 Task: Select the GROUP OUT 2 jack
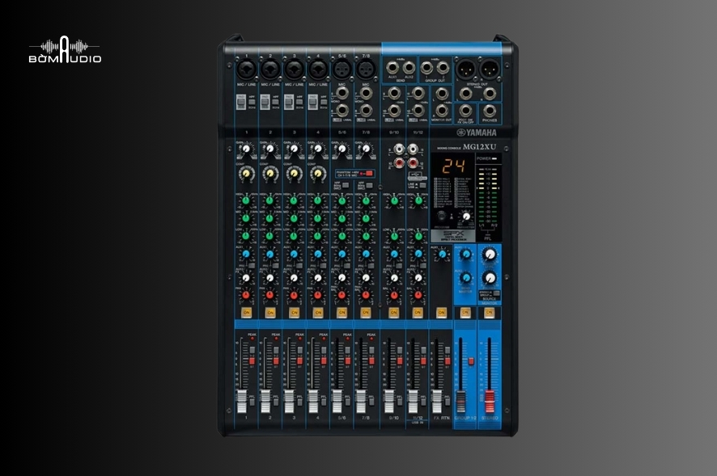coord(443,68)
